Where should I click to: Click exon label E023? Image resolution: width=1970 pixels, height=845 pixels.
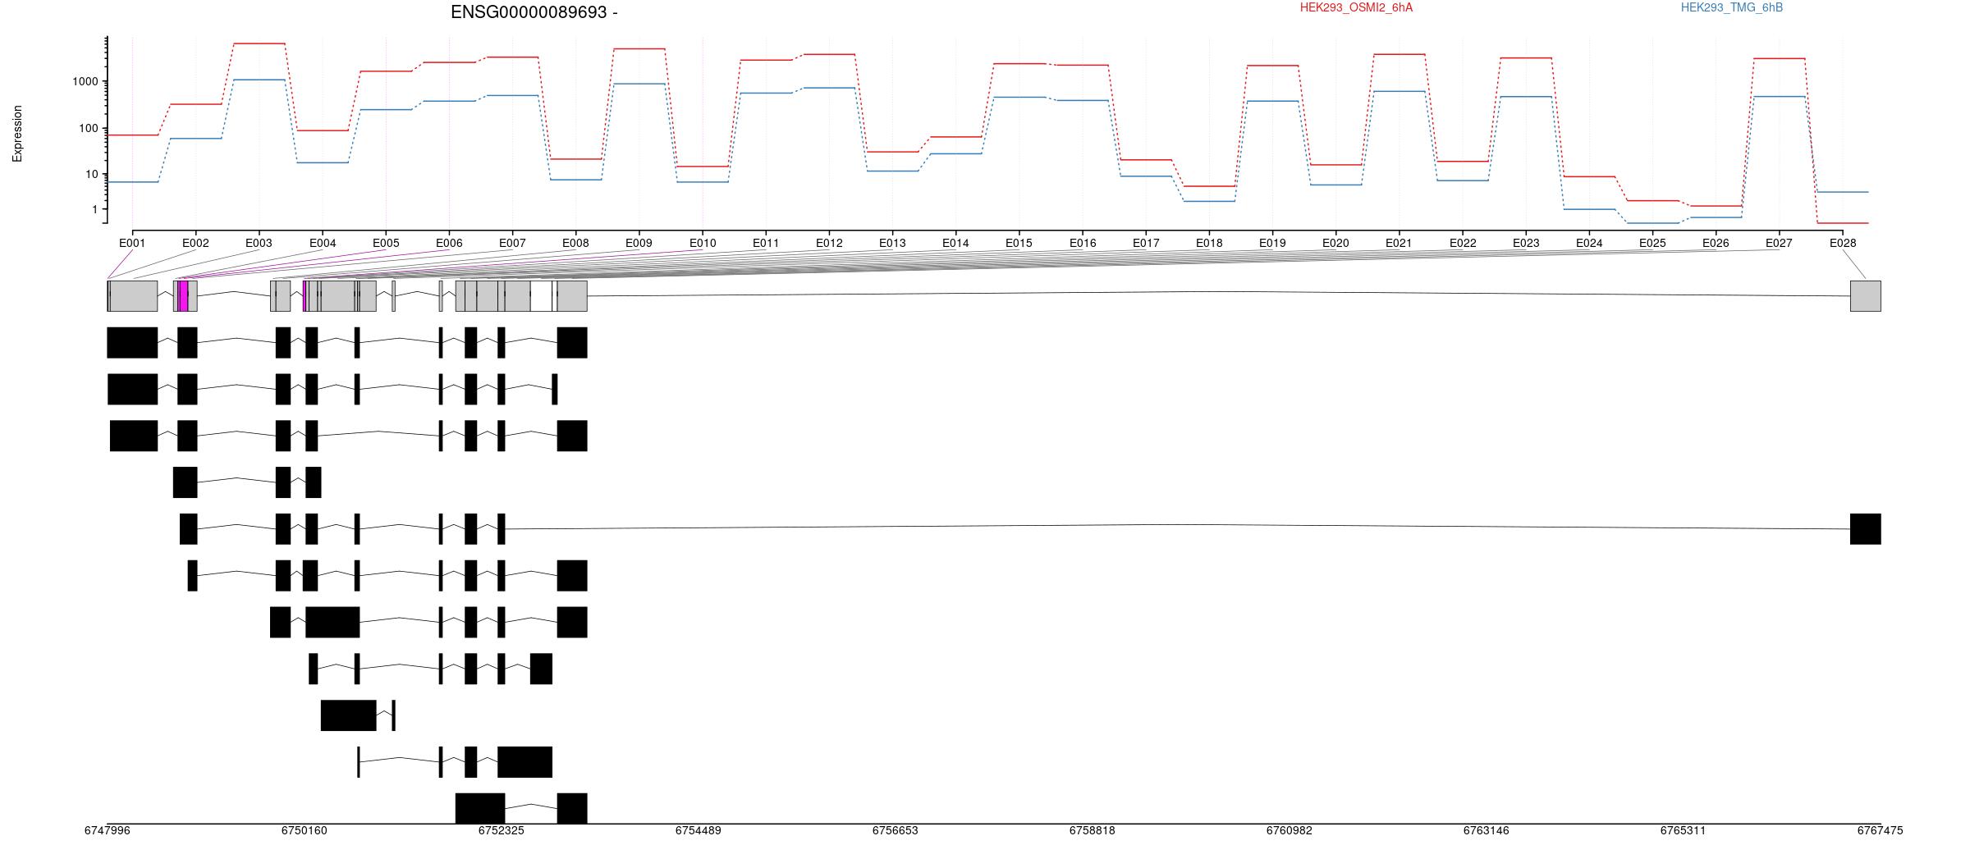(x=1526, y=243)
